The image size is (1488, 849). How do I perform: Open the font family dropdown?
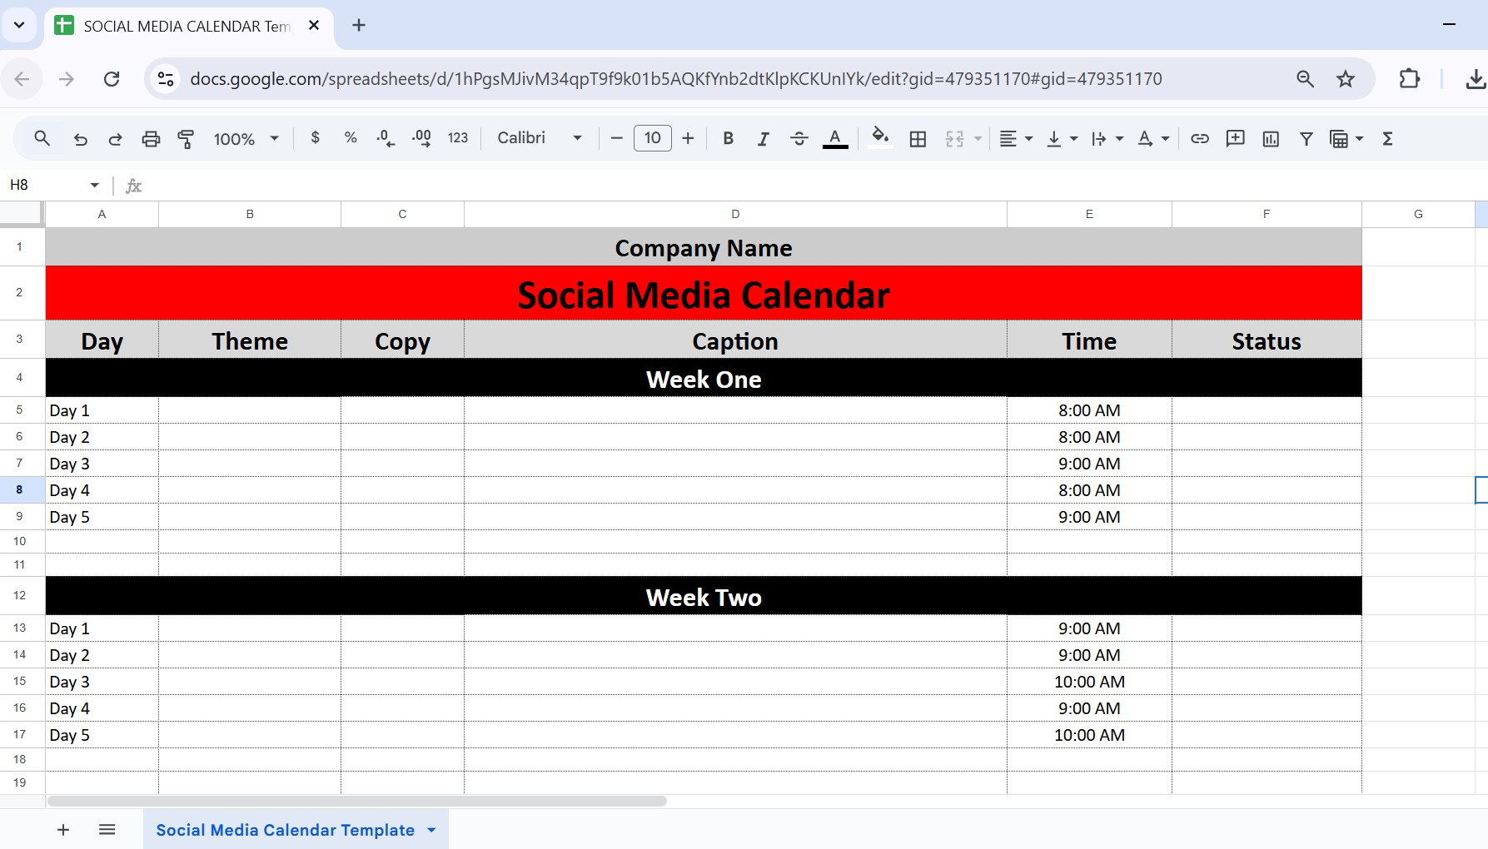538,138
